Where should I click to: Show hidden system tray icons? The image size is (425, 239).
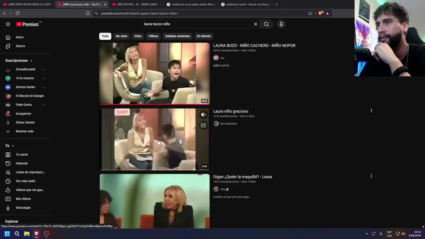367,234
